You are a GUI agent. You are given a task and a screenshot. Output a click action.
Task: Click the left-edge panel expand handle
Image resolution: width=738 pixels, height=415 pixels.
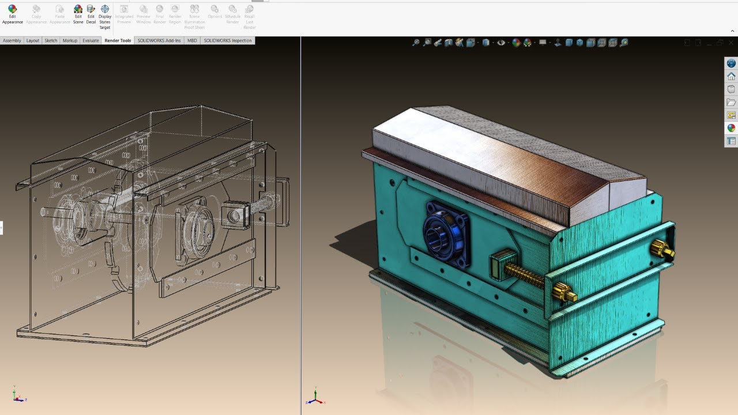click(x=1, y=228)
